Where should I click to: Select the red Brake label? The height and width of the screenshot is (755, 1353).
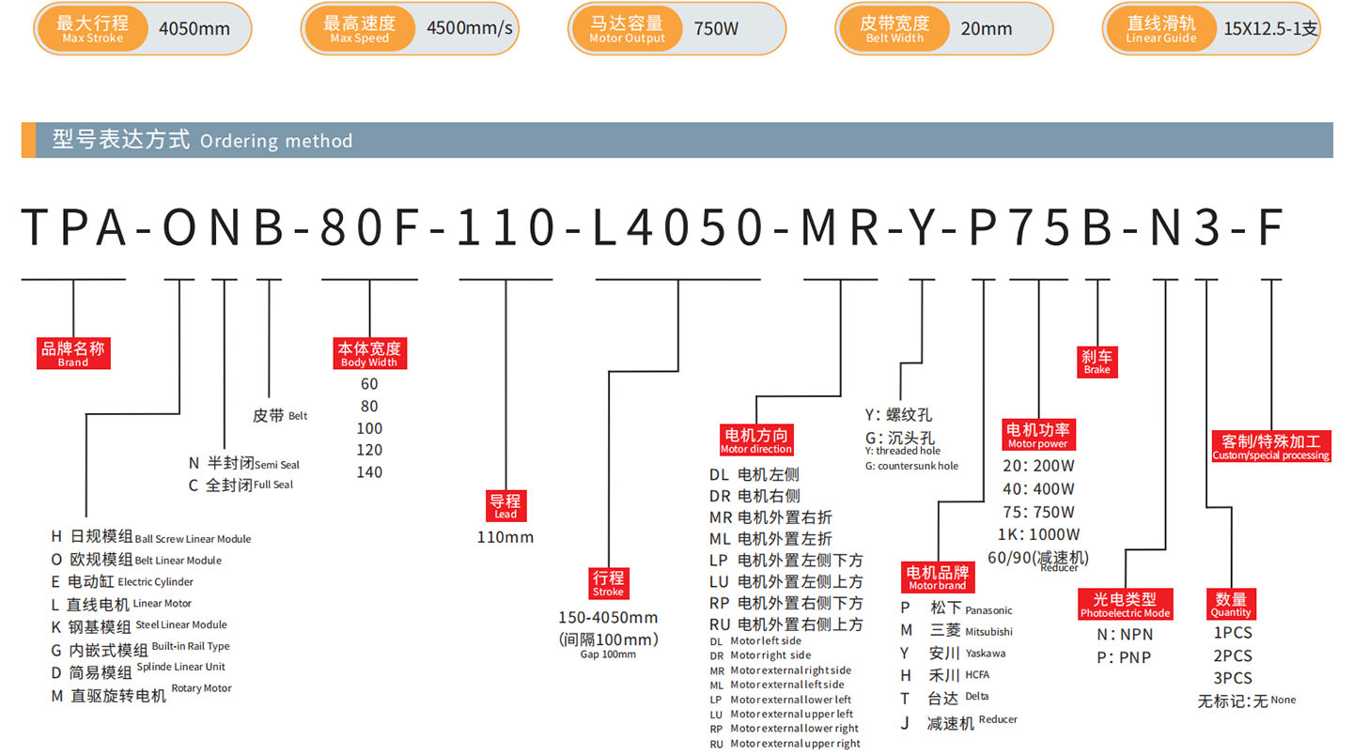pyautogui.click(x=1096, y=362)
